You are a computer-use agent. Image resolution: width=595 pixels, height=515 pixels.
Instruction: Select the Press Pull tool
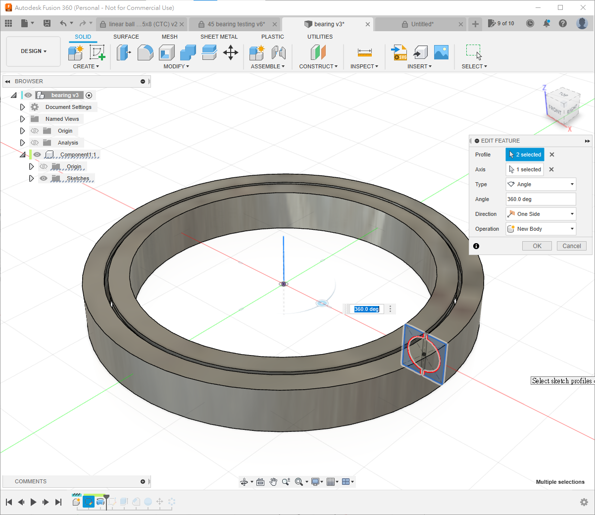[x=123, y=52]
